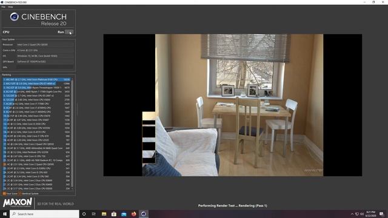Open Task View on taskbar
The image size is (388, 218).
coord(94,214)
